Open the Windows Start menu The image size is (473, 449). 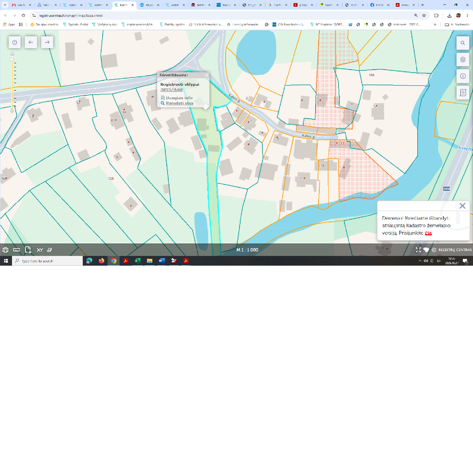[6, 261]
